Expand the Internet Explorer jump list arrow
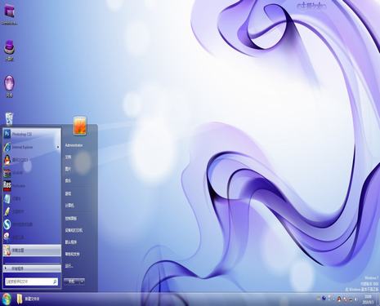380x306 pixels. [x=58, y=147]
